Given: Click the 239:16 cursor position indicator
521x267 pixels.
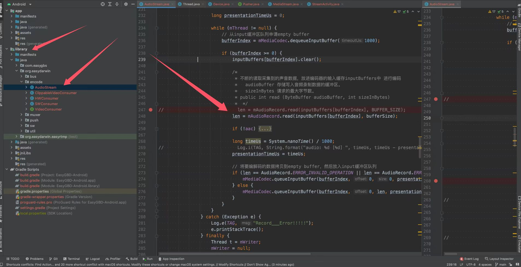Looking at the screenshot, I should point(452,265).
